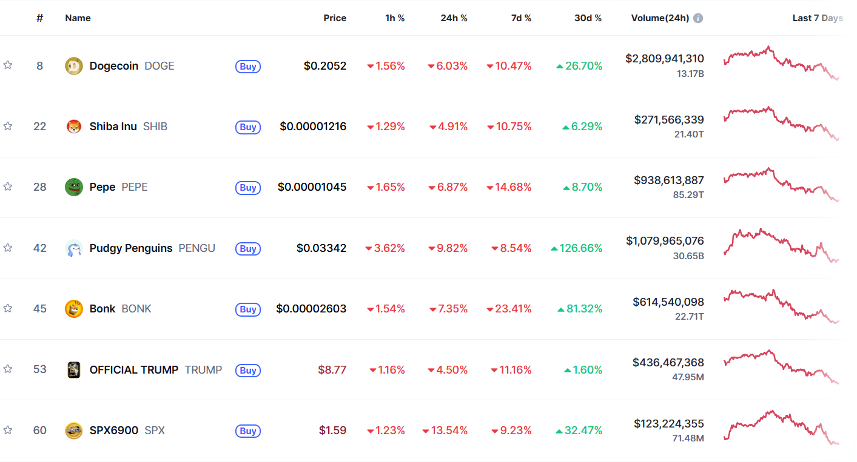Viewport: 857px width, 462px height.
Task: Sort the list by 30d % column
Action: click(588, 18)
